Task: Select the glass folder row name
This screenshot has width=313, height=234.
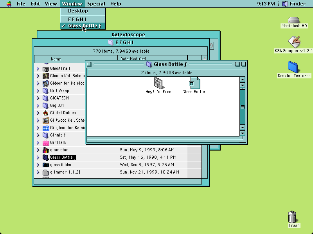Action: coord(61,165)
